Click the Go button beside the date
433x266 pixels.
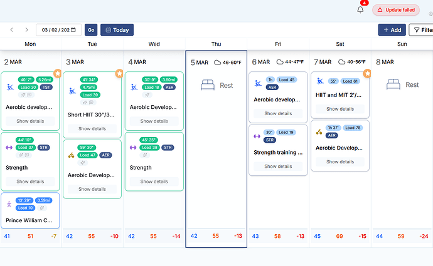point(90,29)
